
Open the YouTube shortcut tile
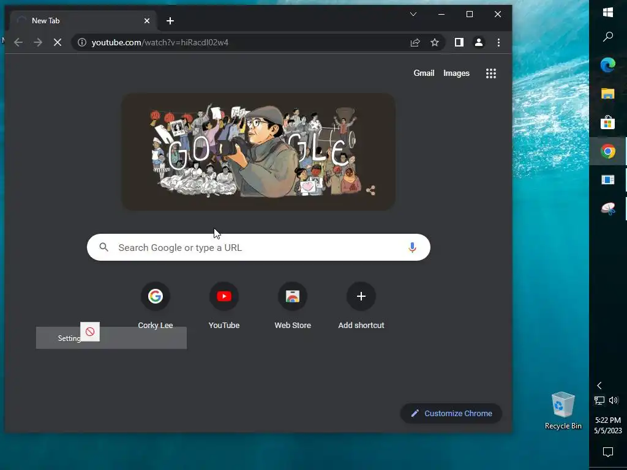click(x=224, y=306)
